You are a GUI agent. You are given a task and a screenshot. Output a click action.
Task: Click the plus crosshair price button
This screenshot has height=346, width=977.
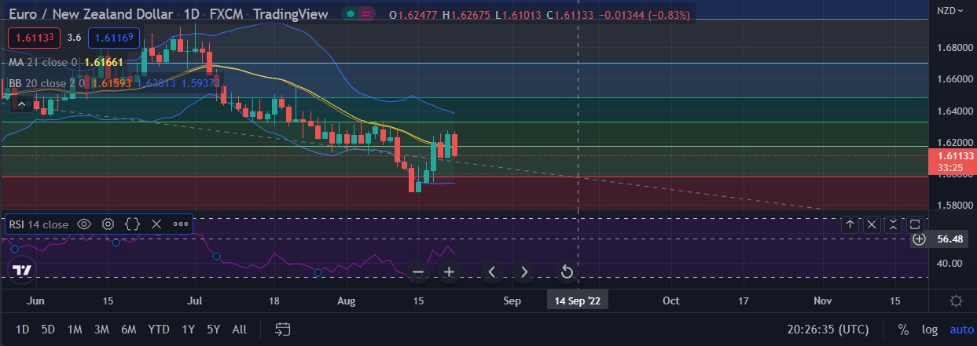[920, 239]
